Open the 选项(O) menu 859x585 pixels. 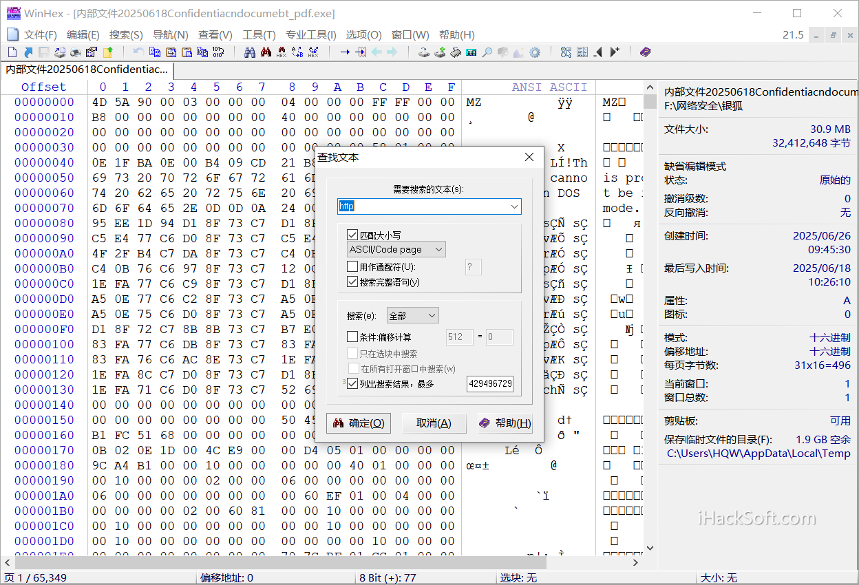363,35
